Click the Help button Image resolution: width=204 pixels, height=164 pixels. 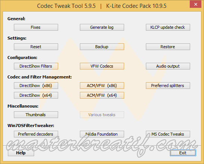[21, 153]
